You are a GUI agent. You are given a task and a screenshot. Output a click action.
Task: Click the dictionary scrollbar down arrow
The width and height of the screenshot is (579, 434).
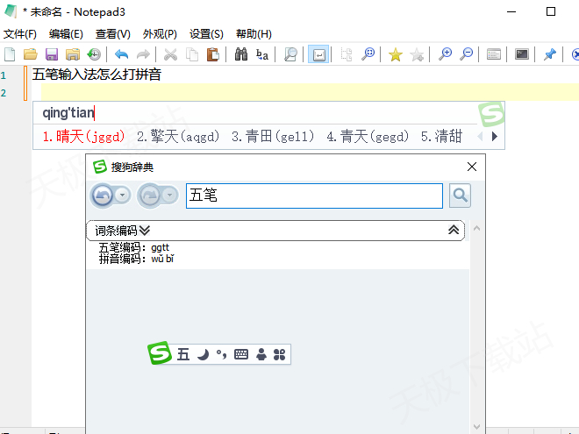point(476,427)
